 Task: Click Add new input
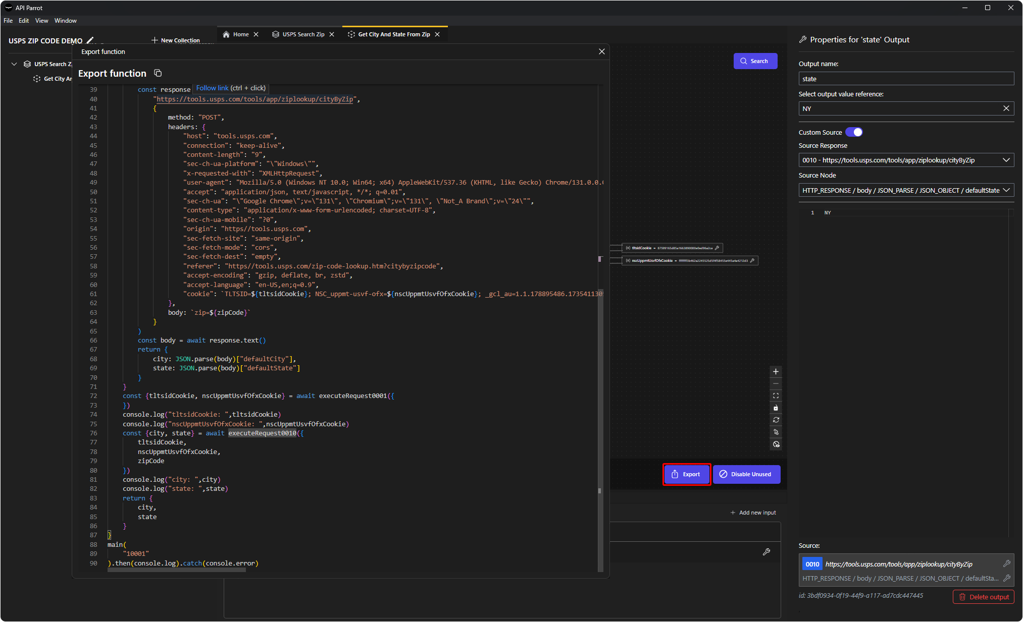pos(753,513)
